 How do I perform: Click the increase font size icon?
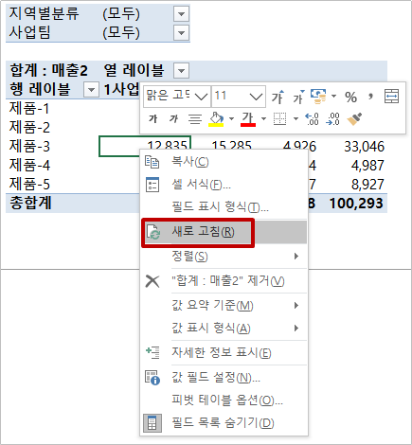coord(278,97)
